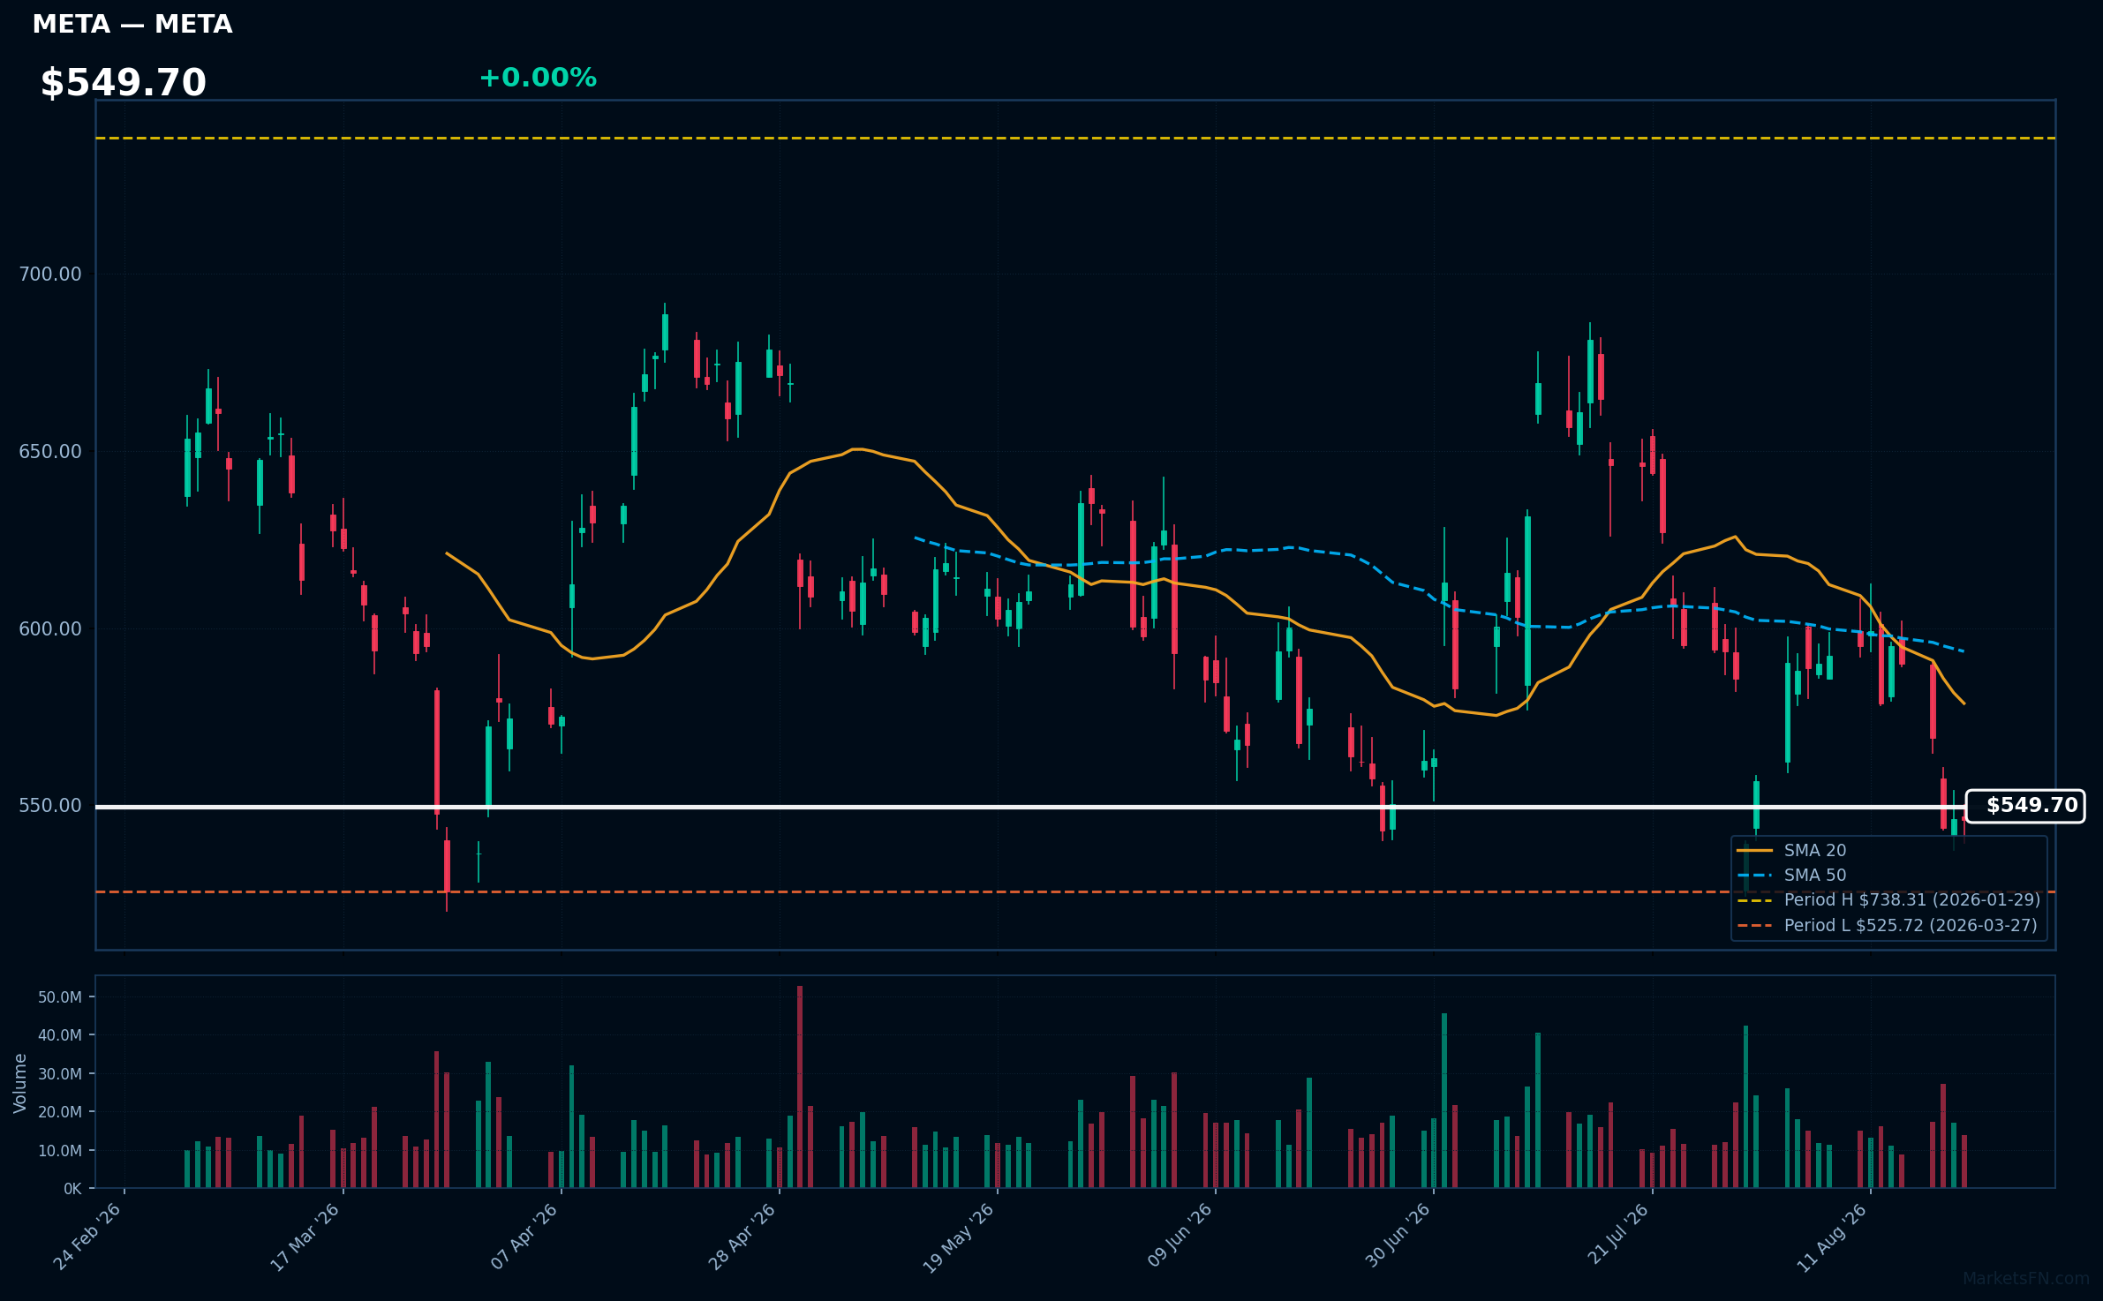Click the "09 Jun '26" date label
Viewport: 2103px width, 1301px height.
click(1180, 1237)
